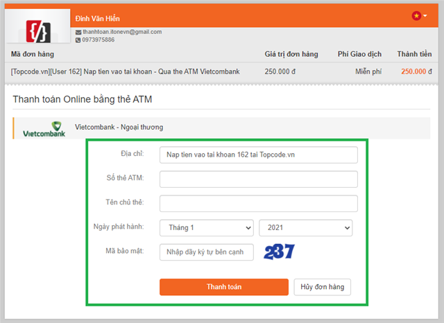Submit payment with Thanh toán button

pyautogui.click(x=224, y=287)
